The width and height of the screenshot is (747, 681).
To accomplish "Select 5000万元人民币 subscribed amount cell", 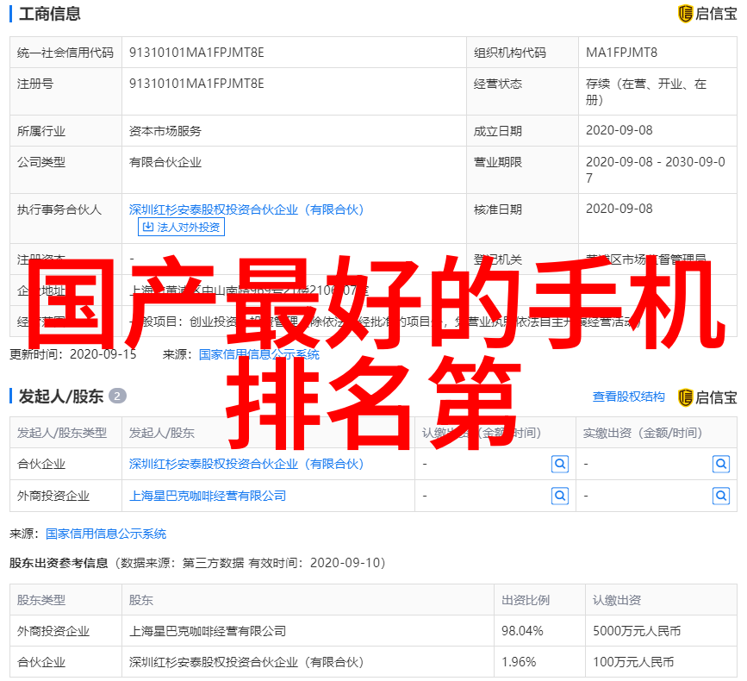I will coord(637,631).
